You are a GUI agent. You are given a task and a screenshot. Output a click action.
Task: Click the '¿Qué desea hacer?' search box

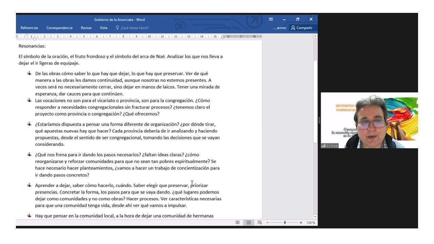(135, 28)
